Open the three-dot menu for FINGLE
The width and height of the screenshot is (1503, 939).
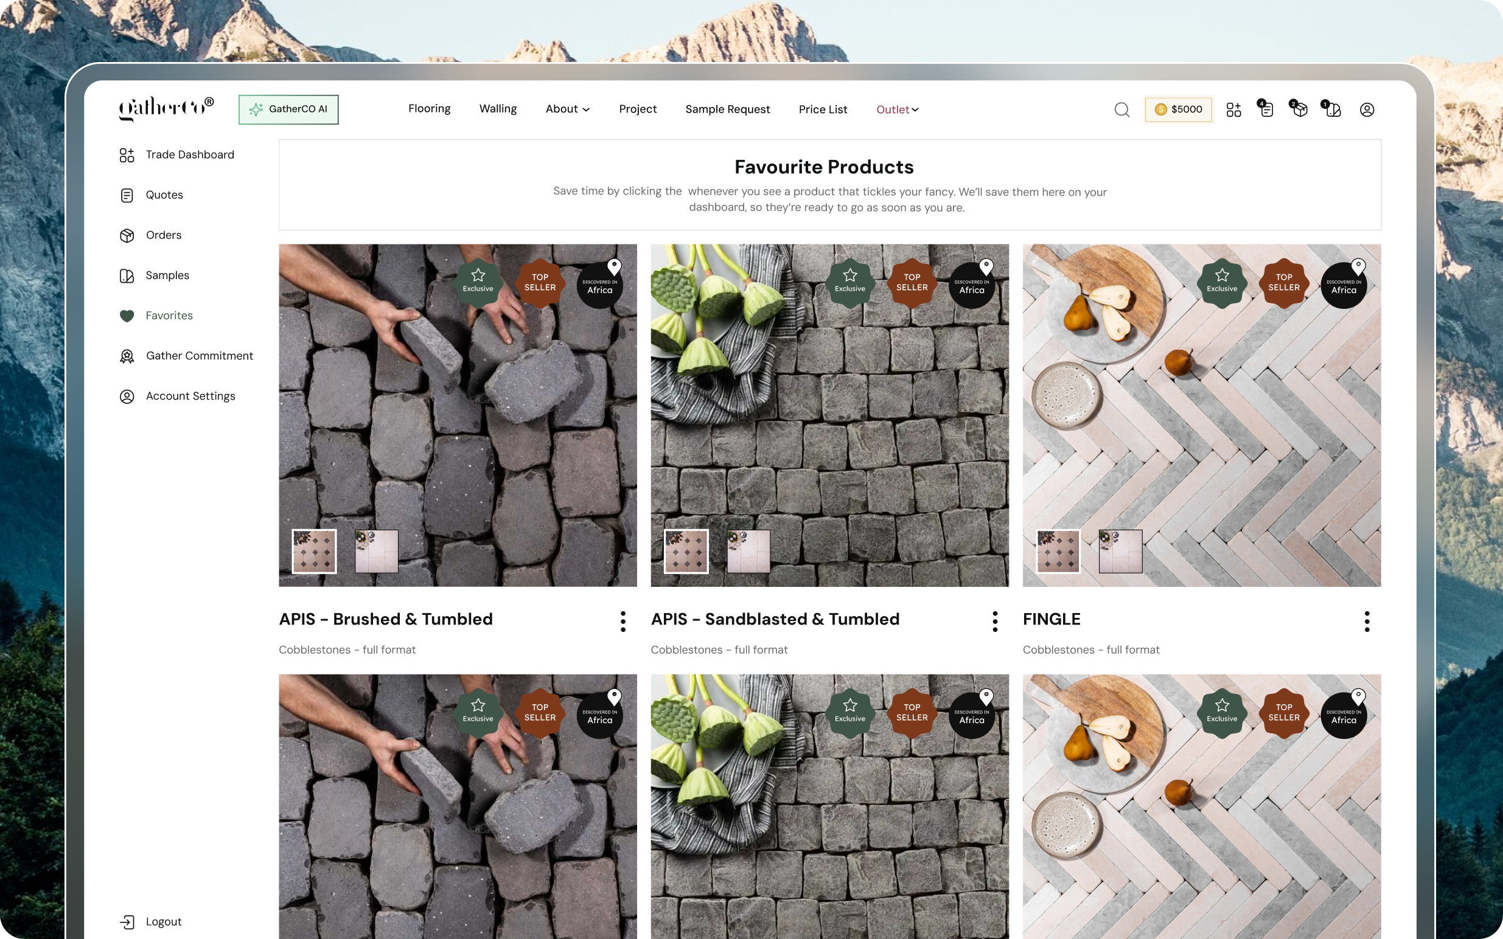(1367, 621)
